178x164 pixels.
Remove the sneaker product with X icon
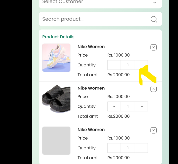[x=153, y=48]
